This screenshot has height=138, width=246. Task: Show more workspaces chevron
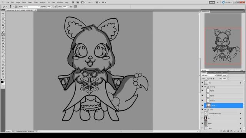point(218,2)
